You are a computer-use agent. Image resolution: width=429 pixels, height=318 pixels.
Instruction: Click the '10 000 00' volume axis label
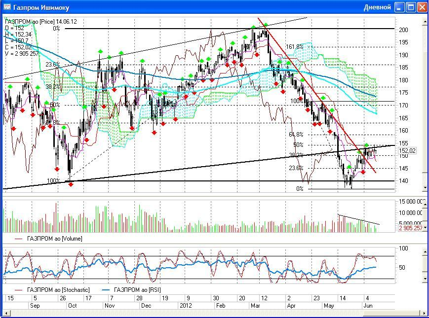tap(410, 212)
